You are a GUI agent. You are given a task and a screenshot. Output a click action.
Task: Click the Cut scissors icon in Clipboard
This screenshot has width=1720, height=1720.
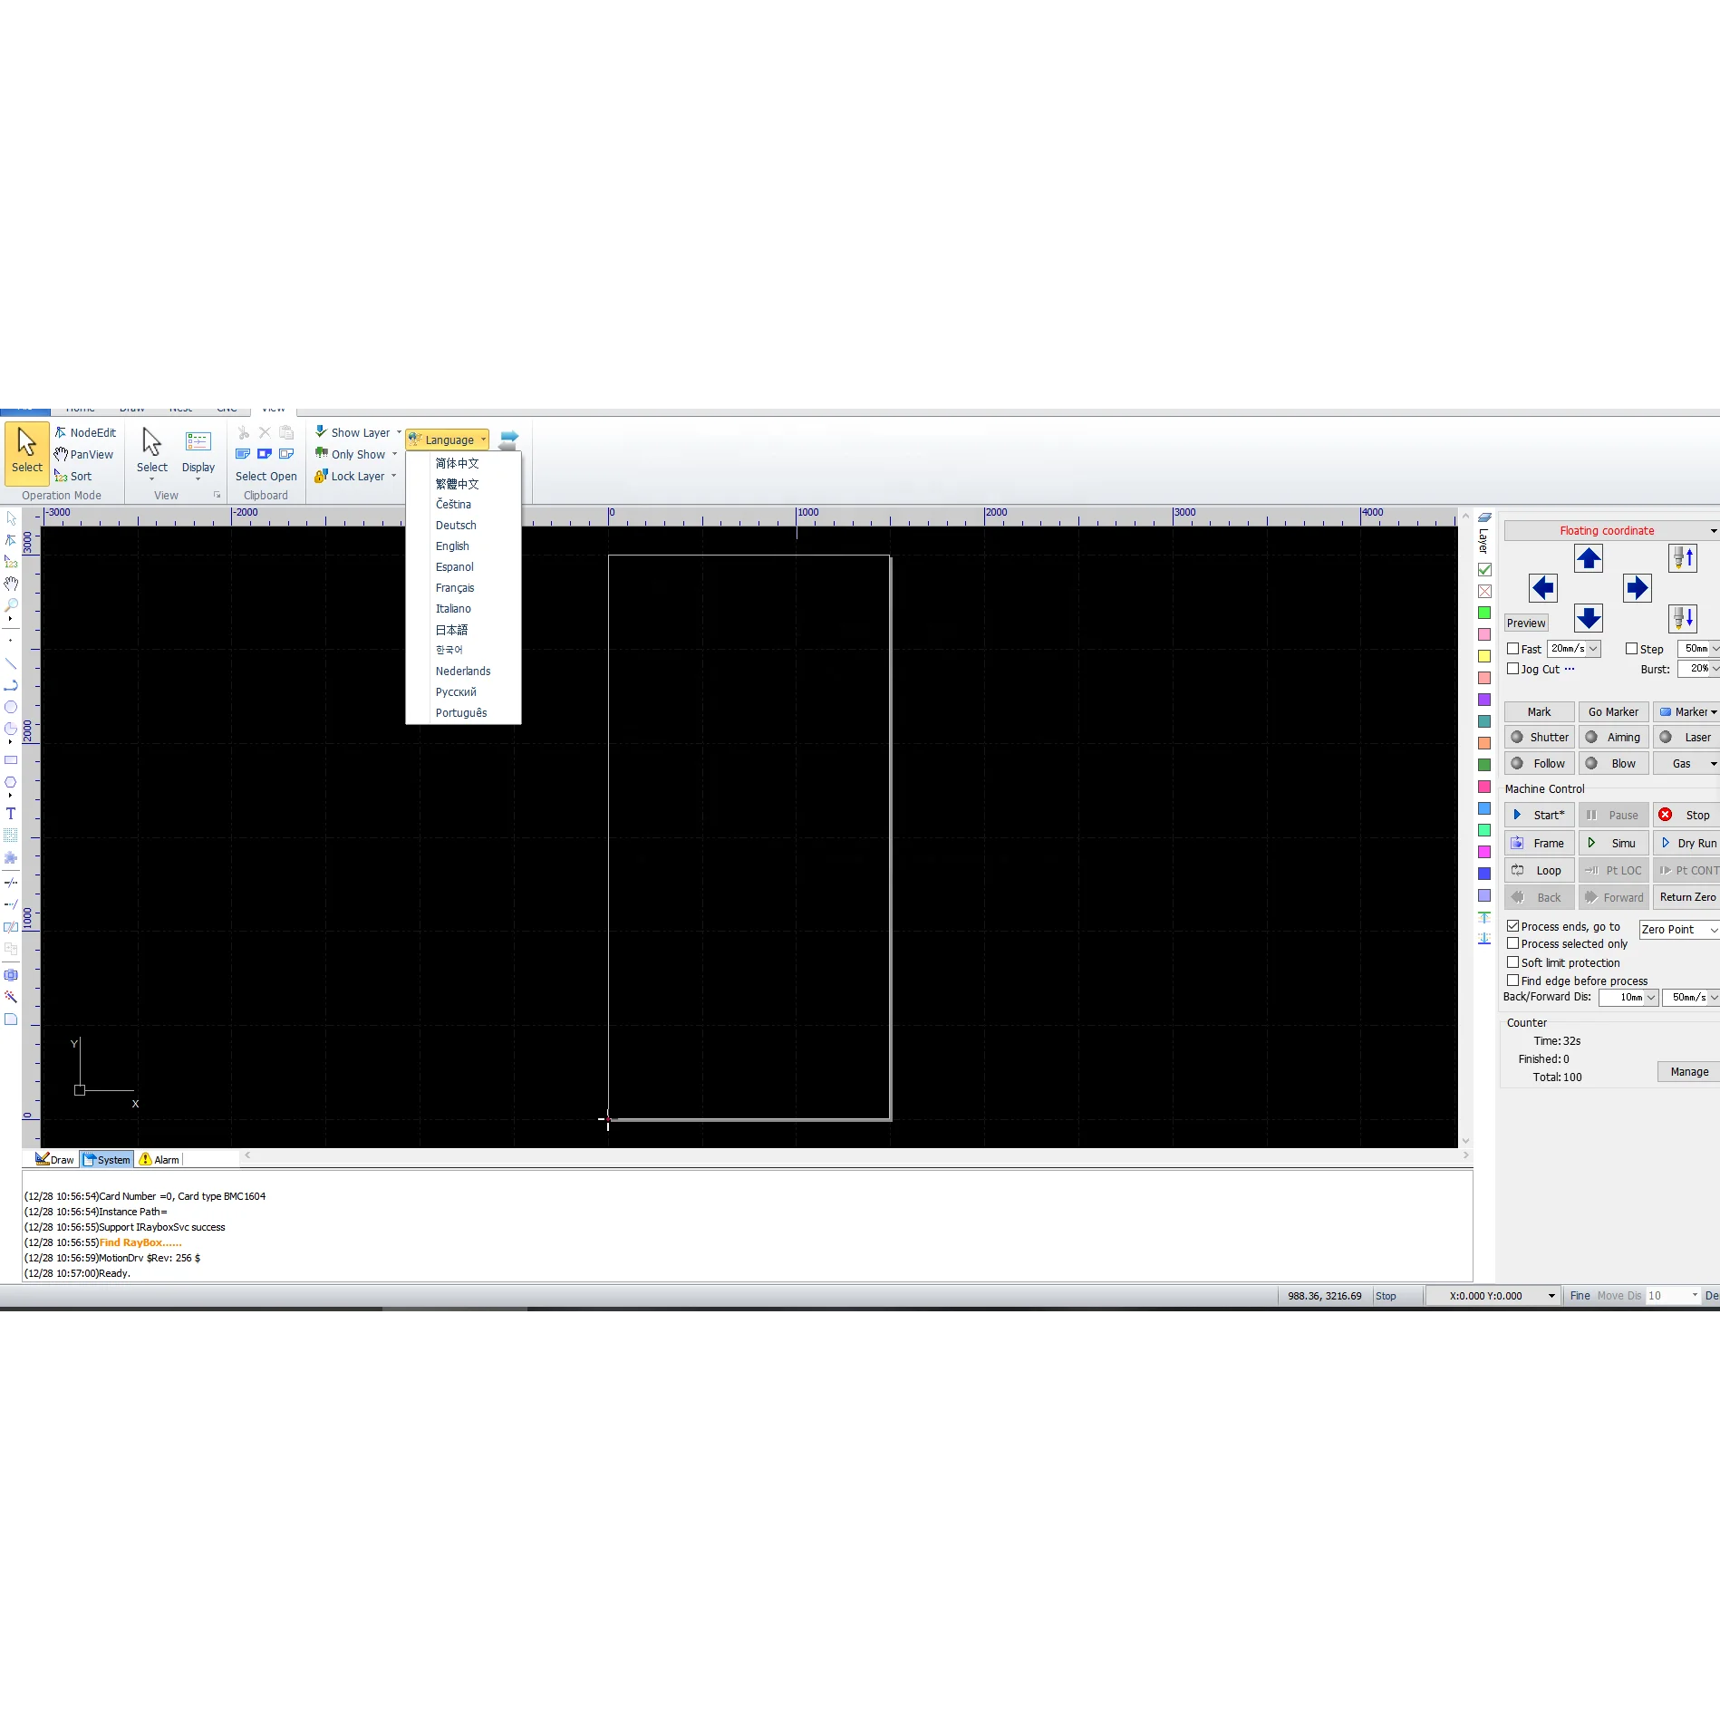point(243,433)
